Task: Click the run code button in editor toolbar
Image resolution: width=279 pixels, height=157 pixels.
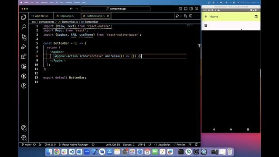Action: coord(177,16)
